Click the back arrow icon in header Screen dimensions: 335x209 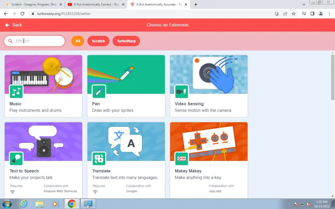[7, 25]
